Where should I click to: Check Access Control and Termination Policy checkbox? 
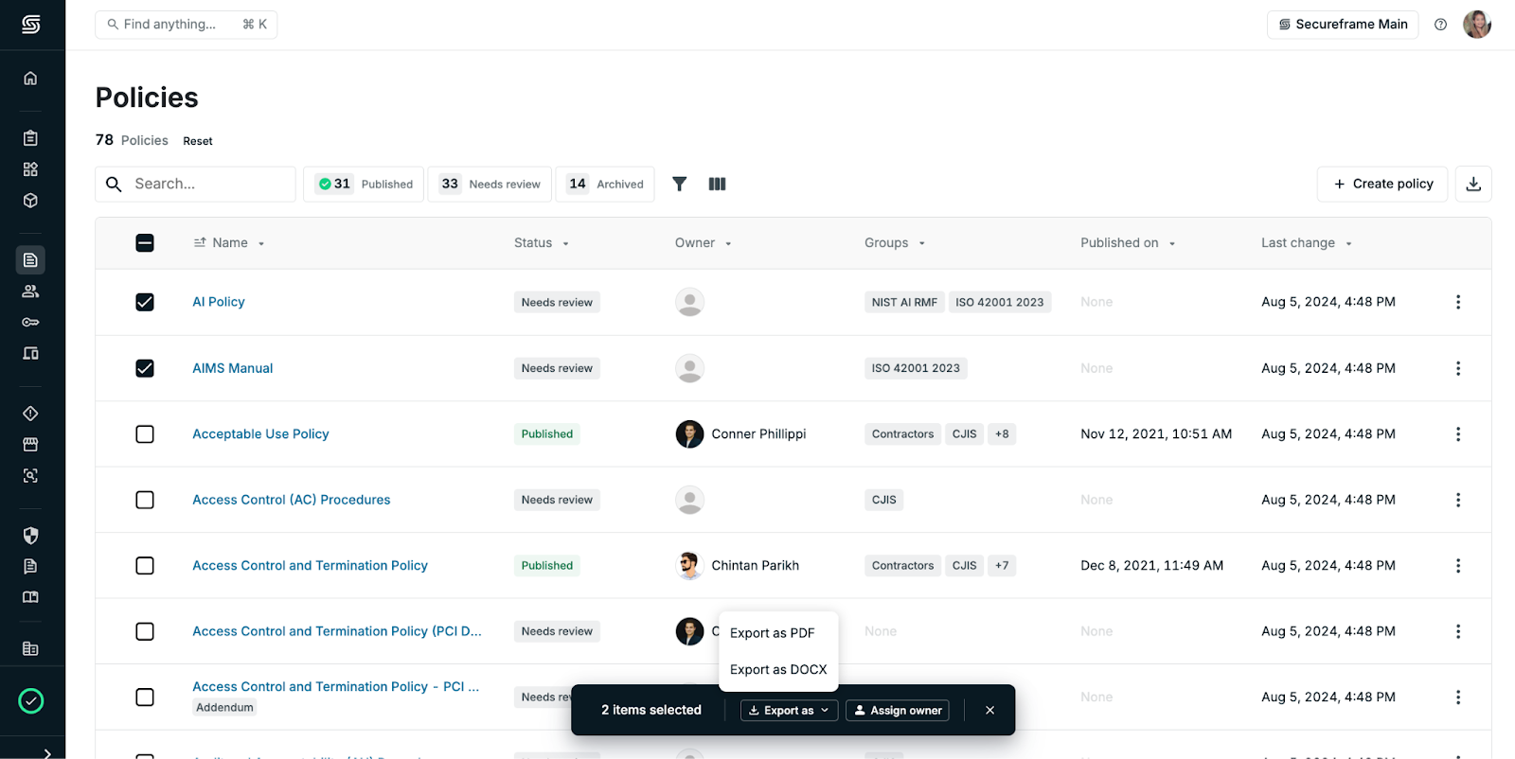tap(145, 565)
